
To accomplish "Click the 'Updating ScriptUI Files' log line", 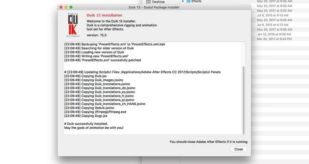I will pyautogui.click(x=142, y=72).
